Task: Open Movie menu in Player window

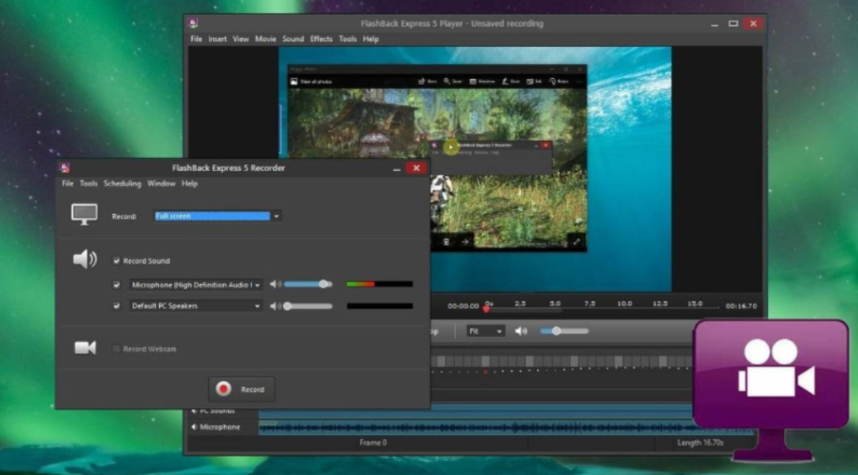Action: click(x=266, y=39)
